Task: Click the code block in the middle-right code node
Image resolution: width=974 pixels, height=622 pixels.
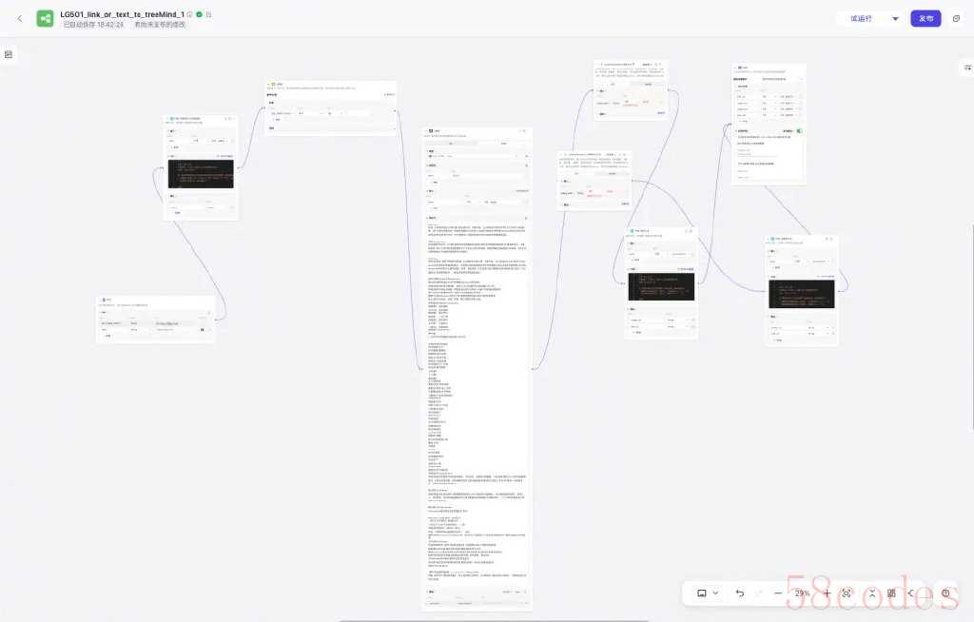Action: [x=661, y=286]
